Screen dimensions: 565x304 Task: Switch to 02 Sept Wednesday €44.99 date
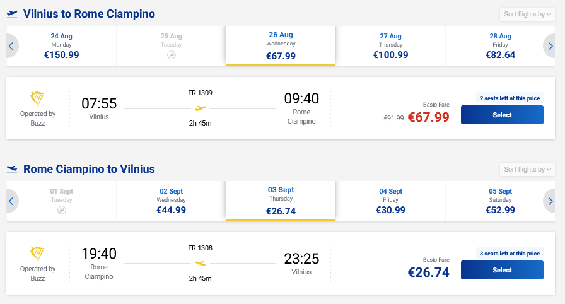(x=171, y=201)
